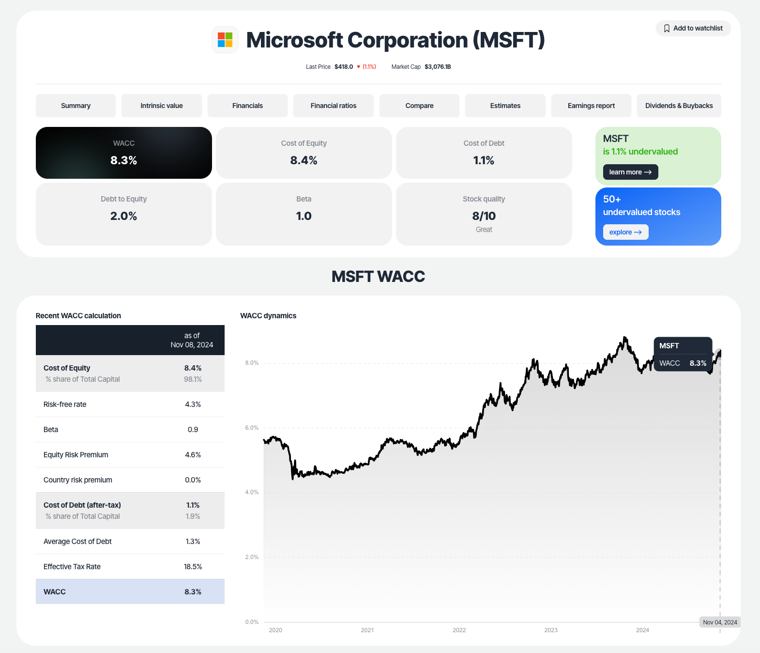Click the MSFT tooltip on the chart
The height and width of the screenshot is (653, 760).
(x=683, y=354)
